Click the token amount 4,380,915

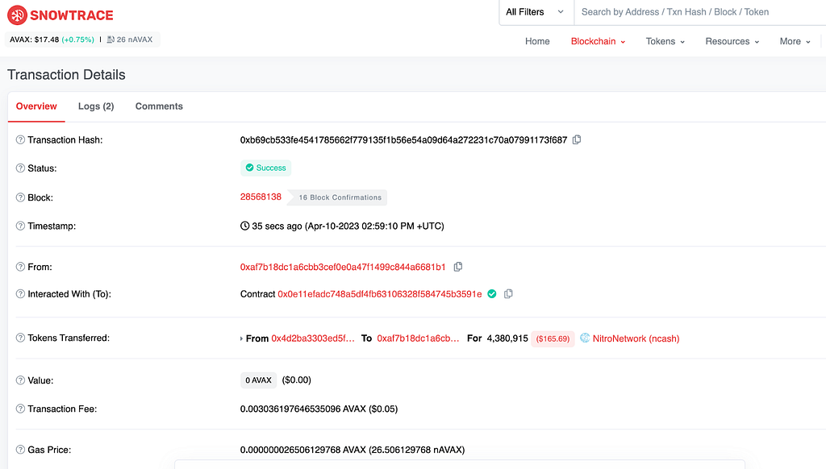pos(507,338)
